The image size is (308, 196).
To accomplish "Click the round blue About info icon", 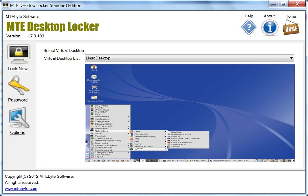I will click(x=270, y=27).
